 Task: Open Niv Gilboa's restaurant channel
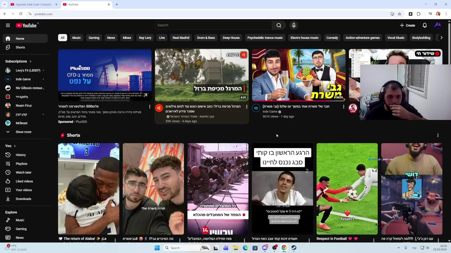[x=25, y=88]
